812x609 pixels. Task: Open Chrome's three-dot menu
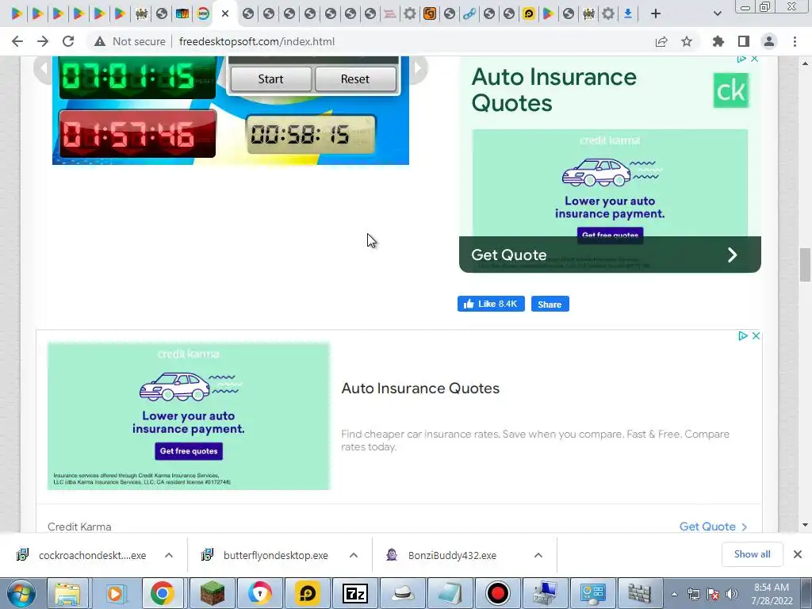coord(795,41)
